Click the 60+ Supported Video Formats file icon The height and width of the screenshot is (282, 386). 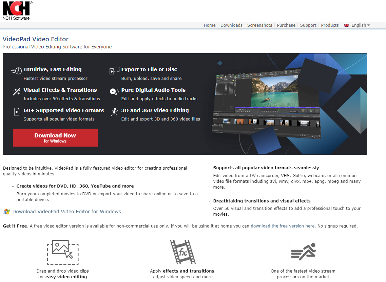(17, 112)
